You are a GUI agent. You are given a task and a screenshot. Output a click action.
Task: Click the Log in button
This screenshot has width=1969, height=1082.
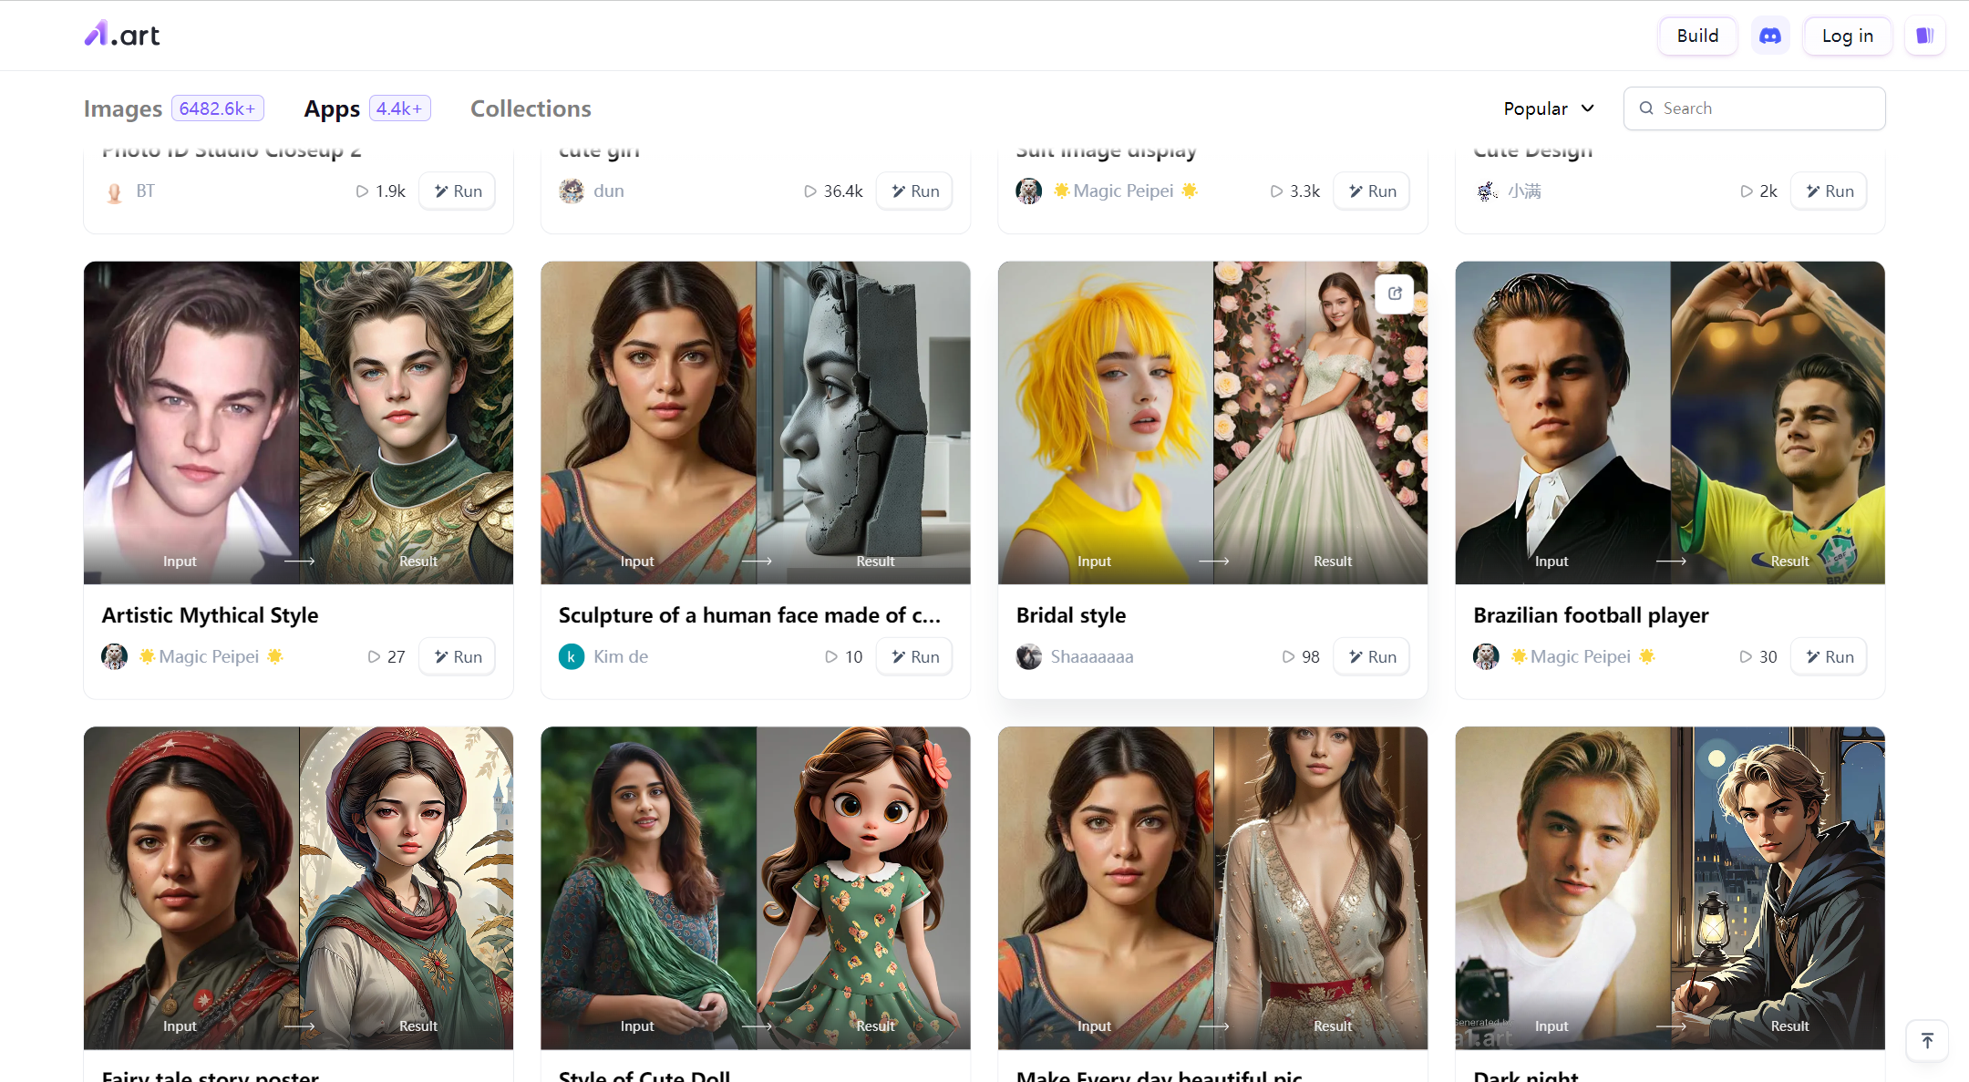pyautogui.click(x=1849, y=35)
